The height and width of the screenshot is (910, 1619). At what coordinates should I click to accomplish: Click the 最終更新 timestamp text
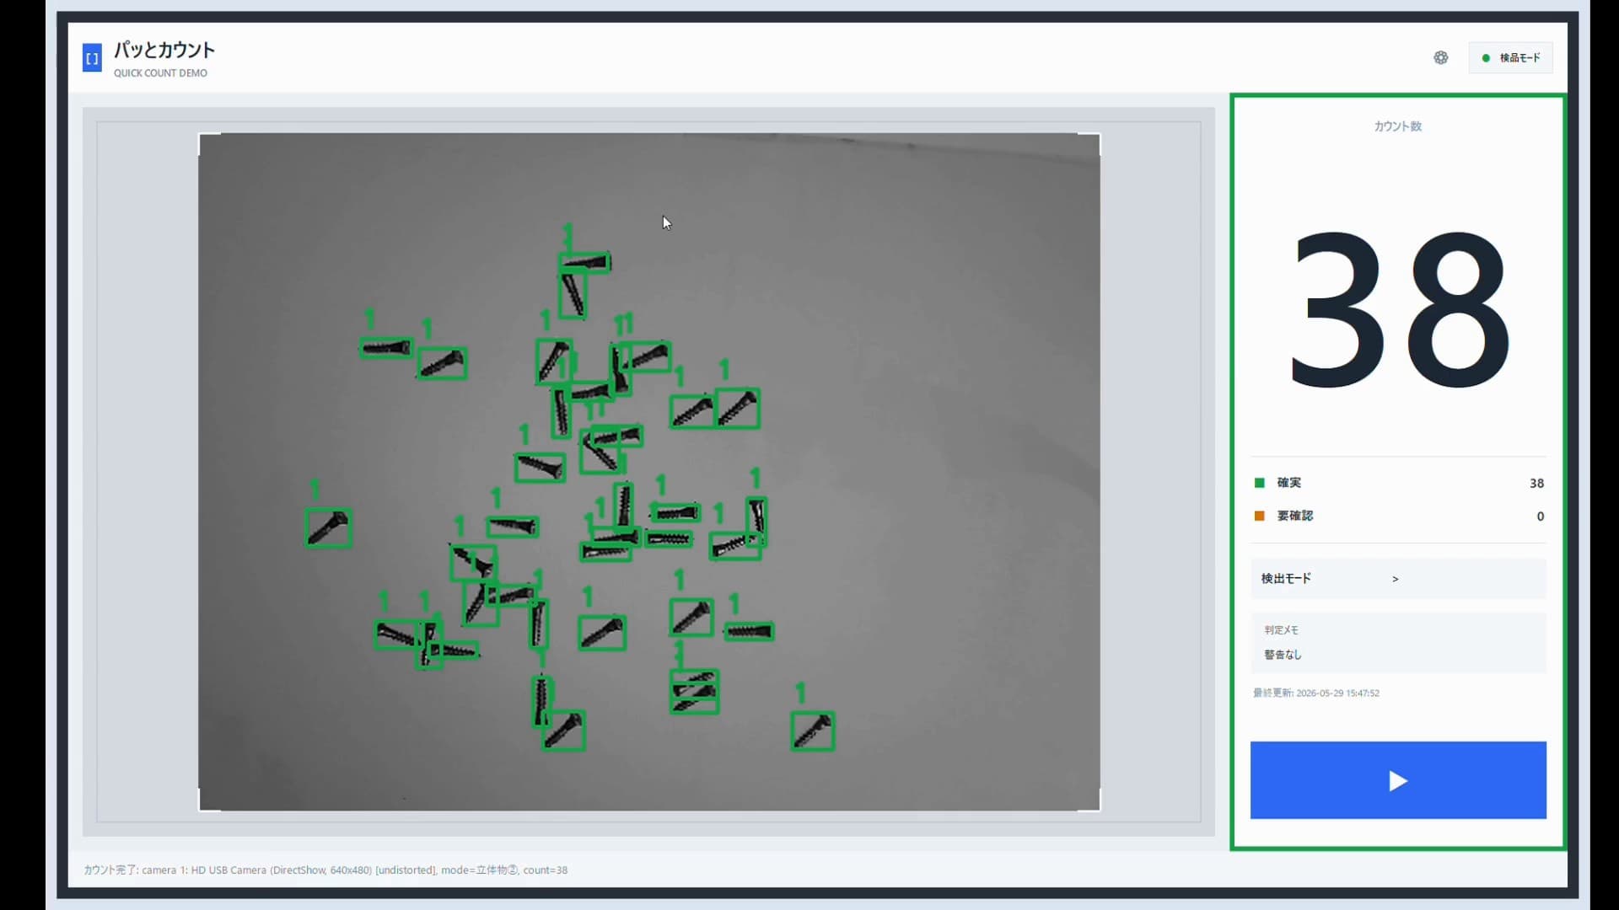1316,693
